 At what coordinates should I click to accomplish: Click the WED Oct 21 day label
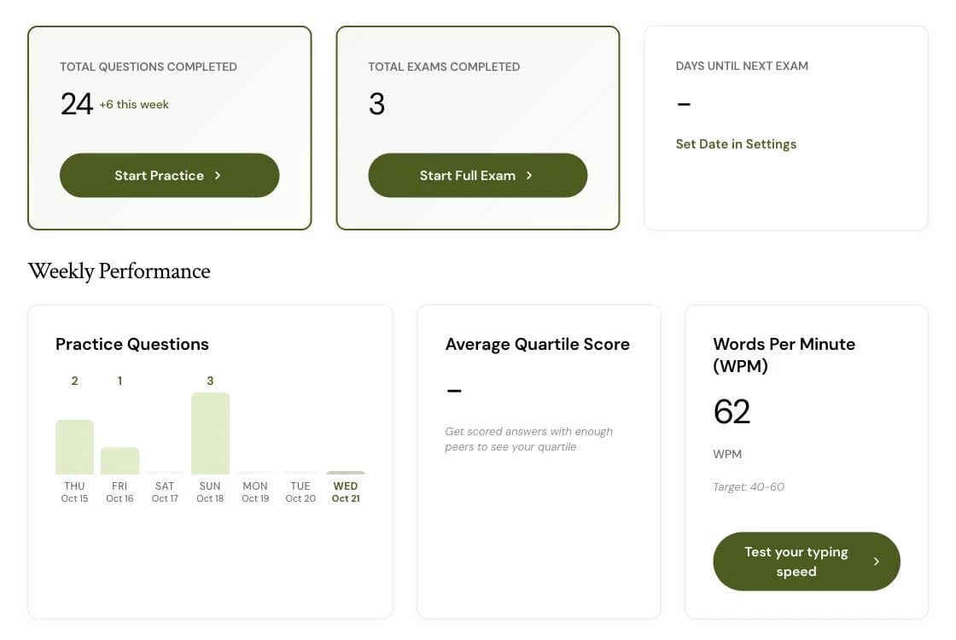(x=346, y=492)
